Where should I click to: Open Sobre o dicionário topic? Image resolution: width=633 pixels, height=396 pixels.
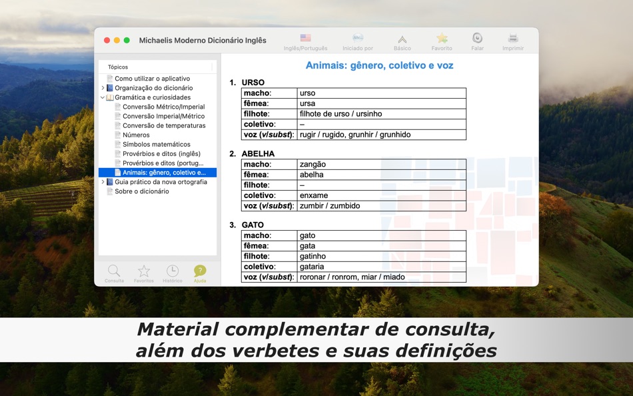click(142, 191)
